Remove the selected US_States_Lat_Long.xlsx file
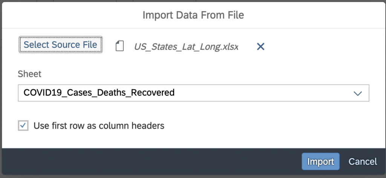The width and height of the screenshot is (386, 178). click(x=260, y=46)
